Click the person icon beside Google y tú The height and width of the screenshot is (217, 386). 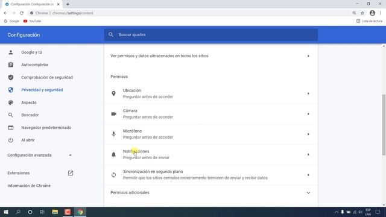coord(11,52)
